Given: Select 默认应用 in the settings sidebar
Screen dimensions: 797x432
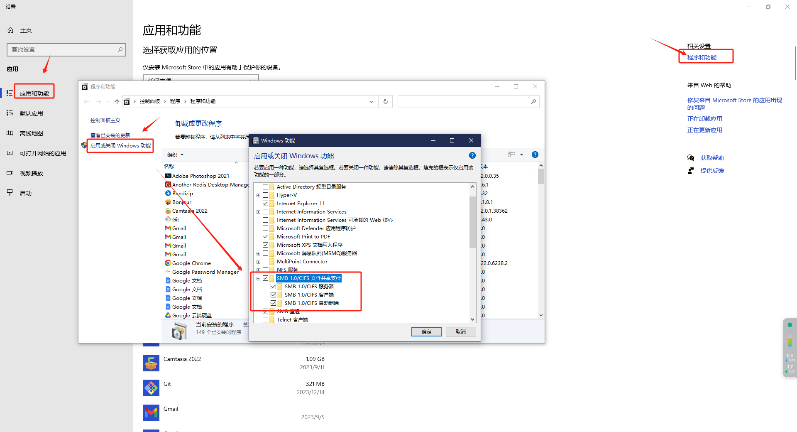Looking at the screenshot, I should coord(32,113).
